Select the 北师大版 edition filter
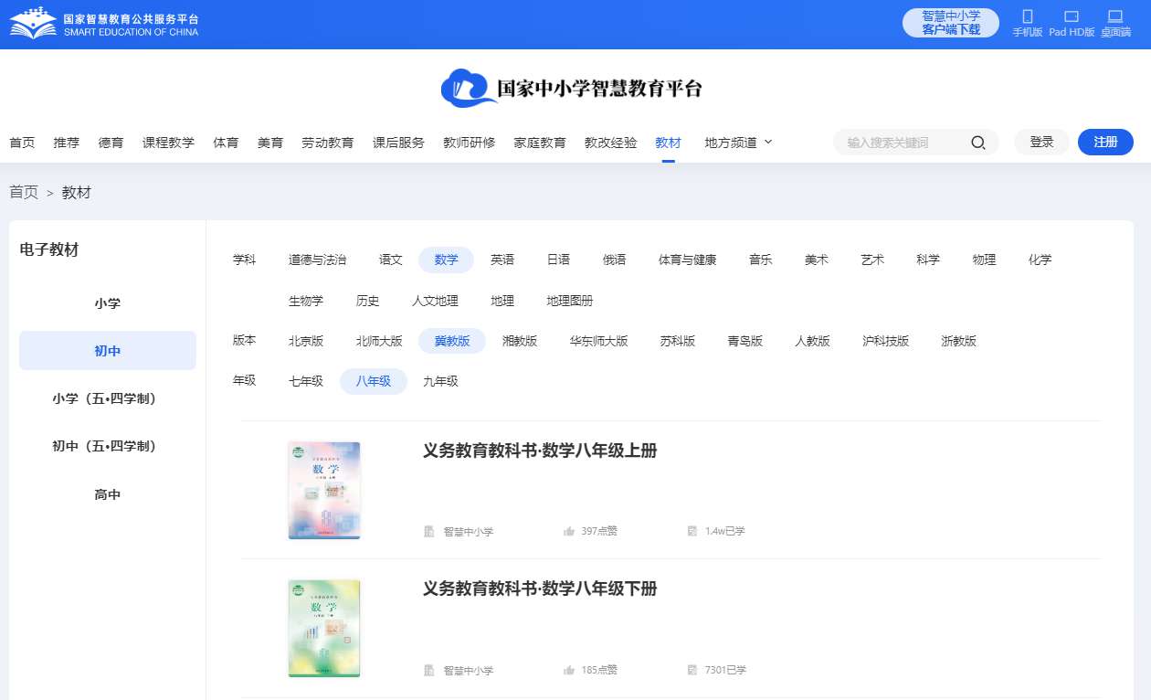The image size is (1151, 700). [x=379, y=341]
